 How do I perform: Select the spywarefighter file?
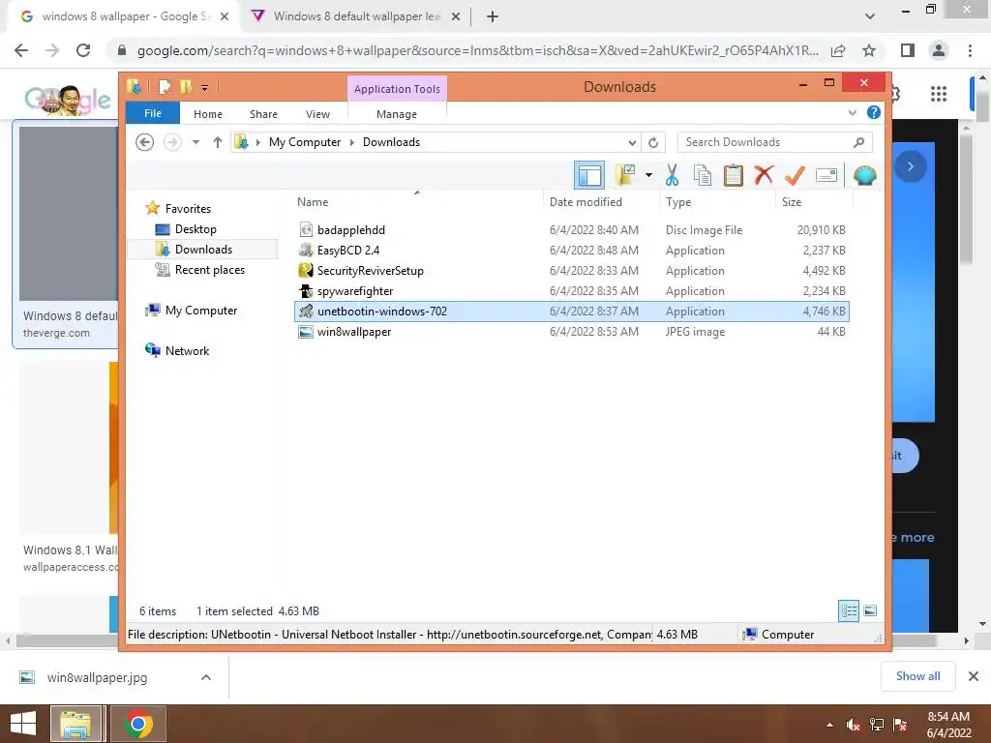(x=572, y=290)
